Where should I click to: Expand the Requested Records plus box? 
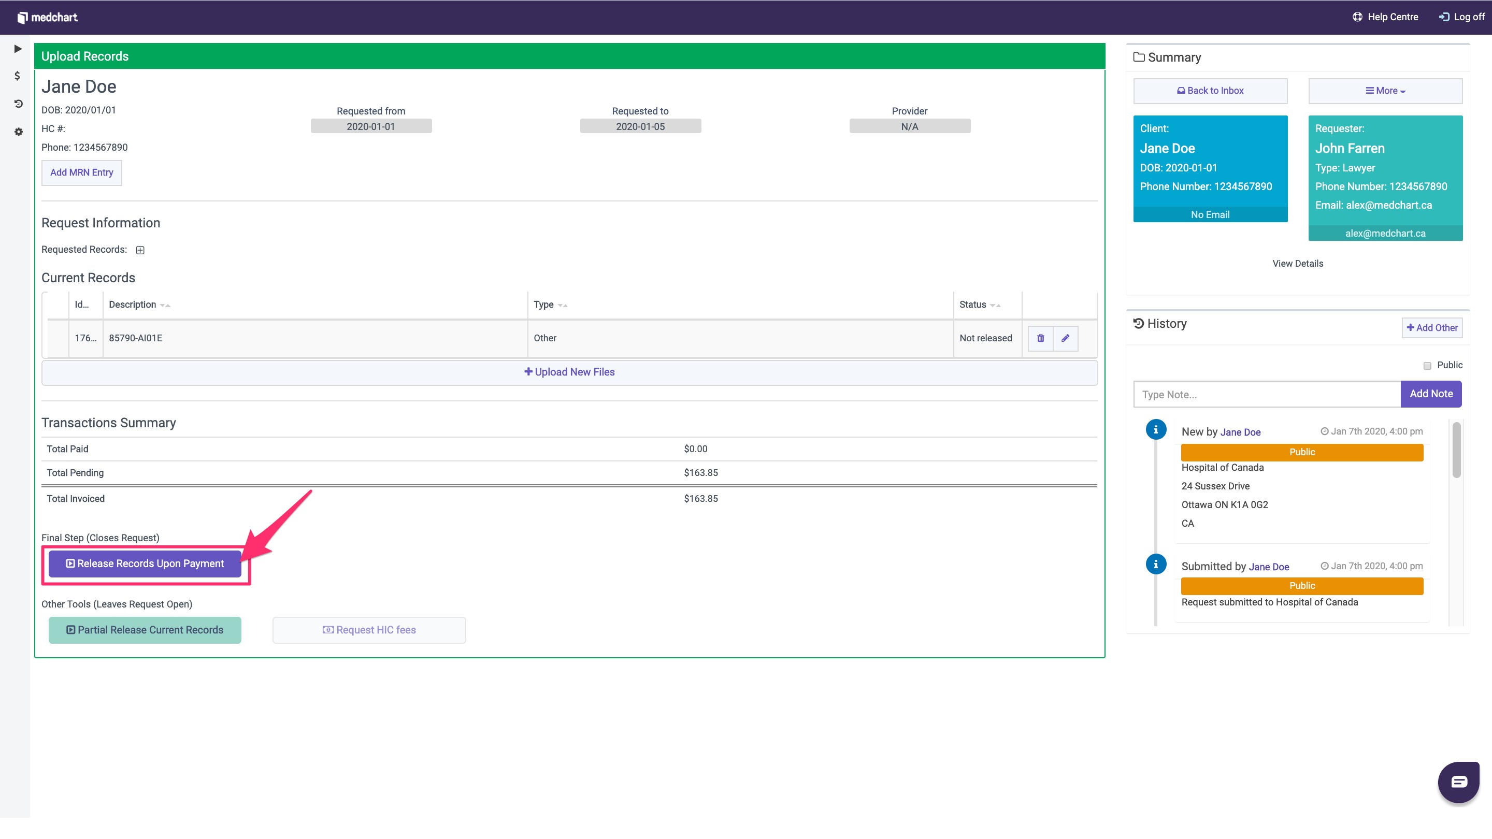coord(140,250)
